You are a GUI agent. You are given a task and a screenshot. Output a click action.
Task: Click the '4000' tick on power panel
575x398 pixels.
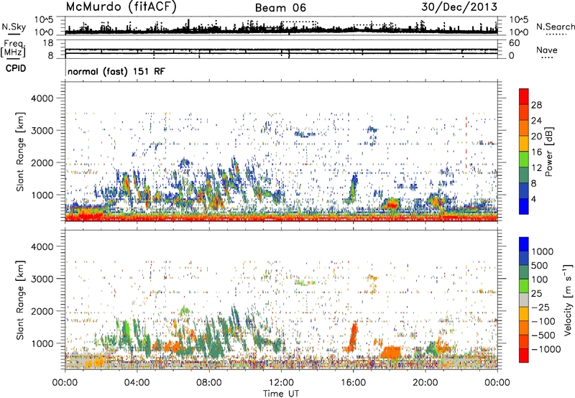[42, 98]
